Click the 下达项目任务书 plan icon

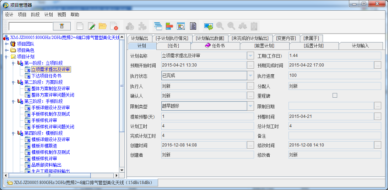pyautogui.click(x=27, y=76)
